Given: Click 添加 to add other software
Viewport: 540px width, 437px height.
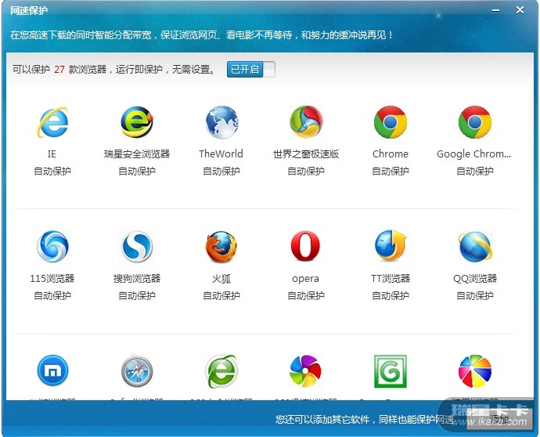Looking at the screenshot, I should (499, 420).
